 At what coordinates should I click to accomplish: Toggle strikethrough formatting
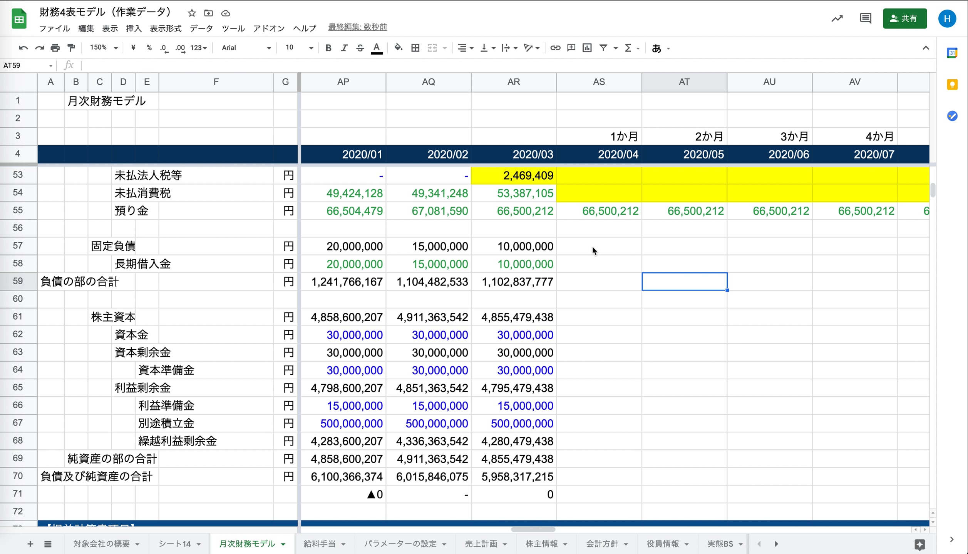click(360, 48)
